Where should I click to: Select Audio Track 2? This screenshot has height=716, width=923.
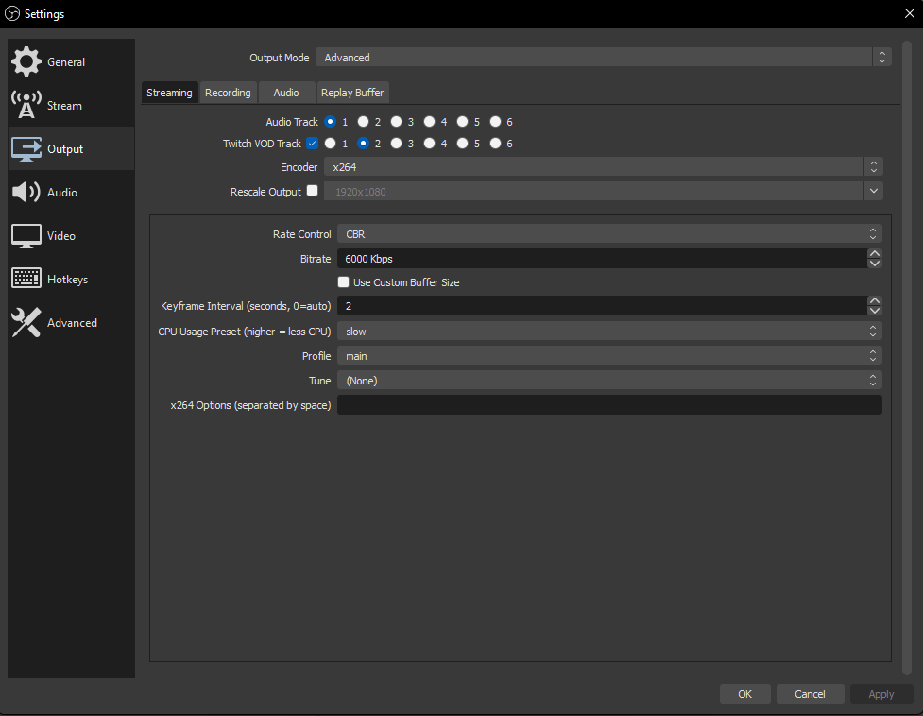363,121
